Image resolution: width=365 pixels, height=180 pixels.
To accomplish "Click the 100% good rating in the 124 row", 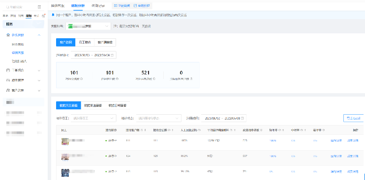I will click(273, 156).
